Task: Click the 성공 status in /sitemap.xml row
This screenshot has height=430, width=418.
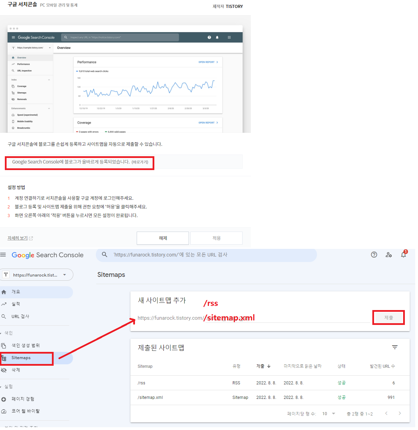Action: [342, 398]
